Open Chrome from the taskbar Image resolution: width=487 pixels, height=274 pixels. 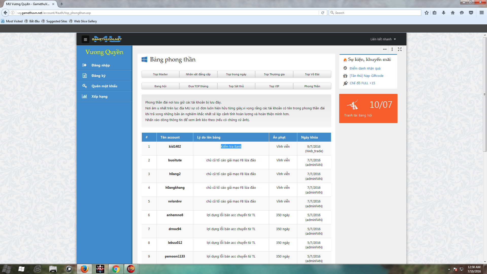click(x=116, y=269)
